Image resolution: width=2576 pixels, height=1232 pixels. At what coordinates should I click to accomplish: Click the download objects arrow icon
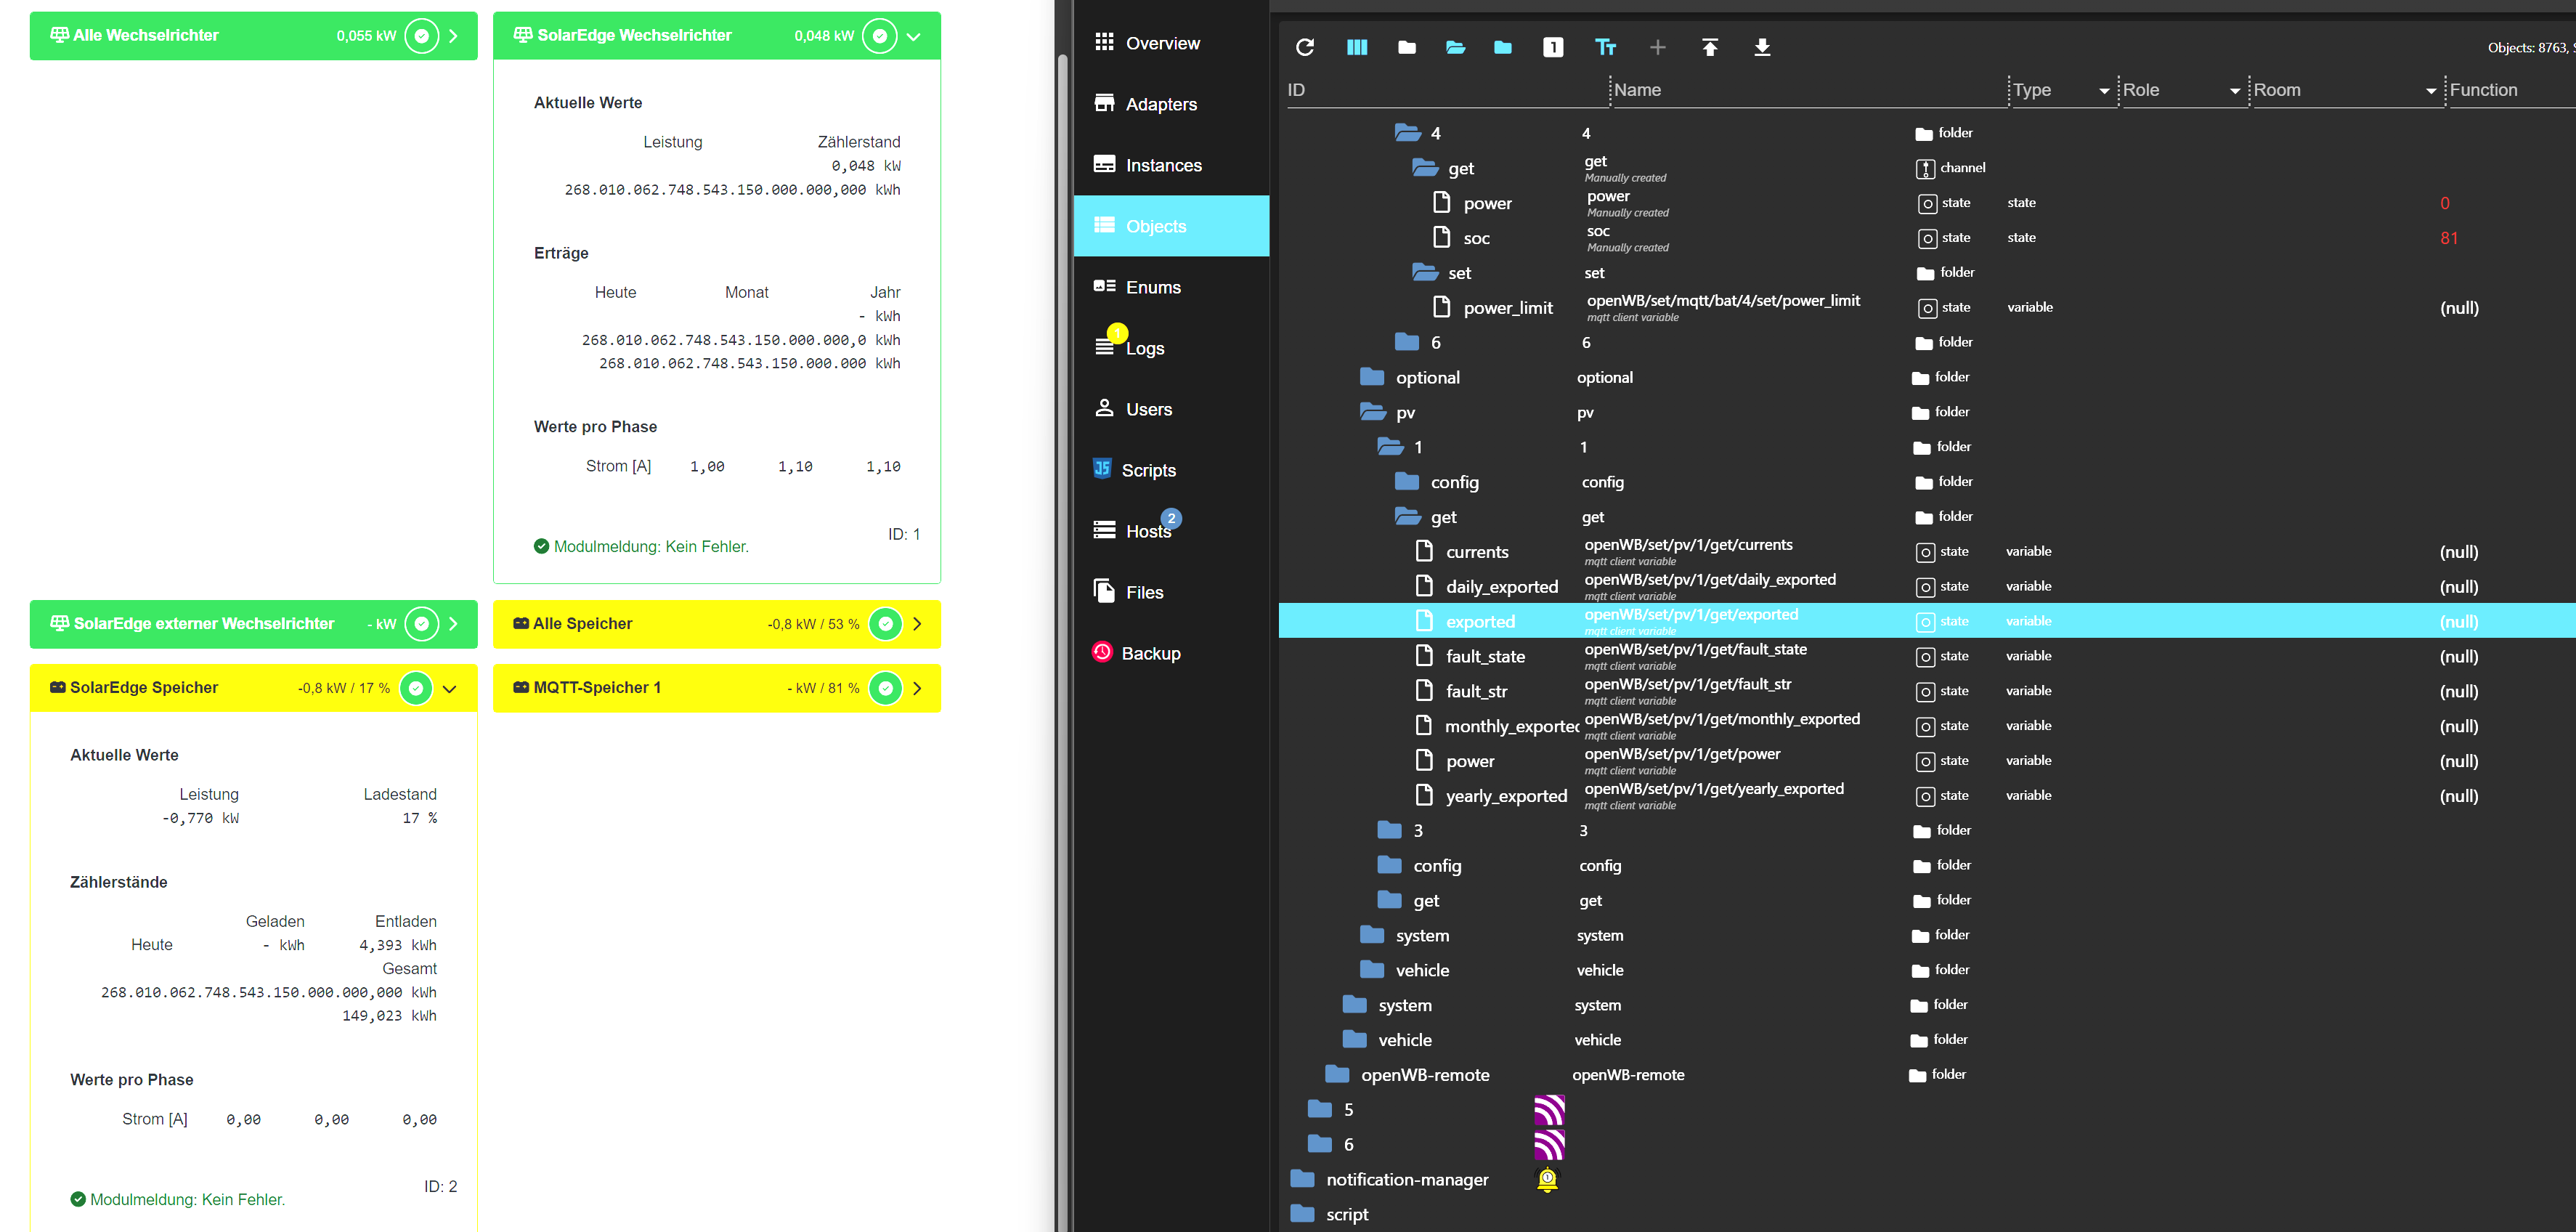[1762, 47]
